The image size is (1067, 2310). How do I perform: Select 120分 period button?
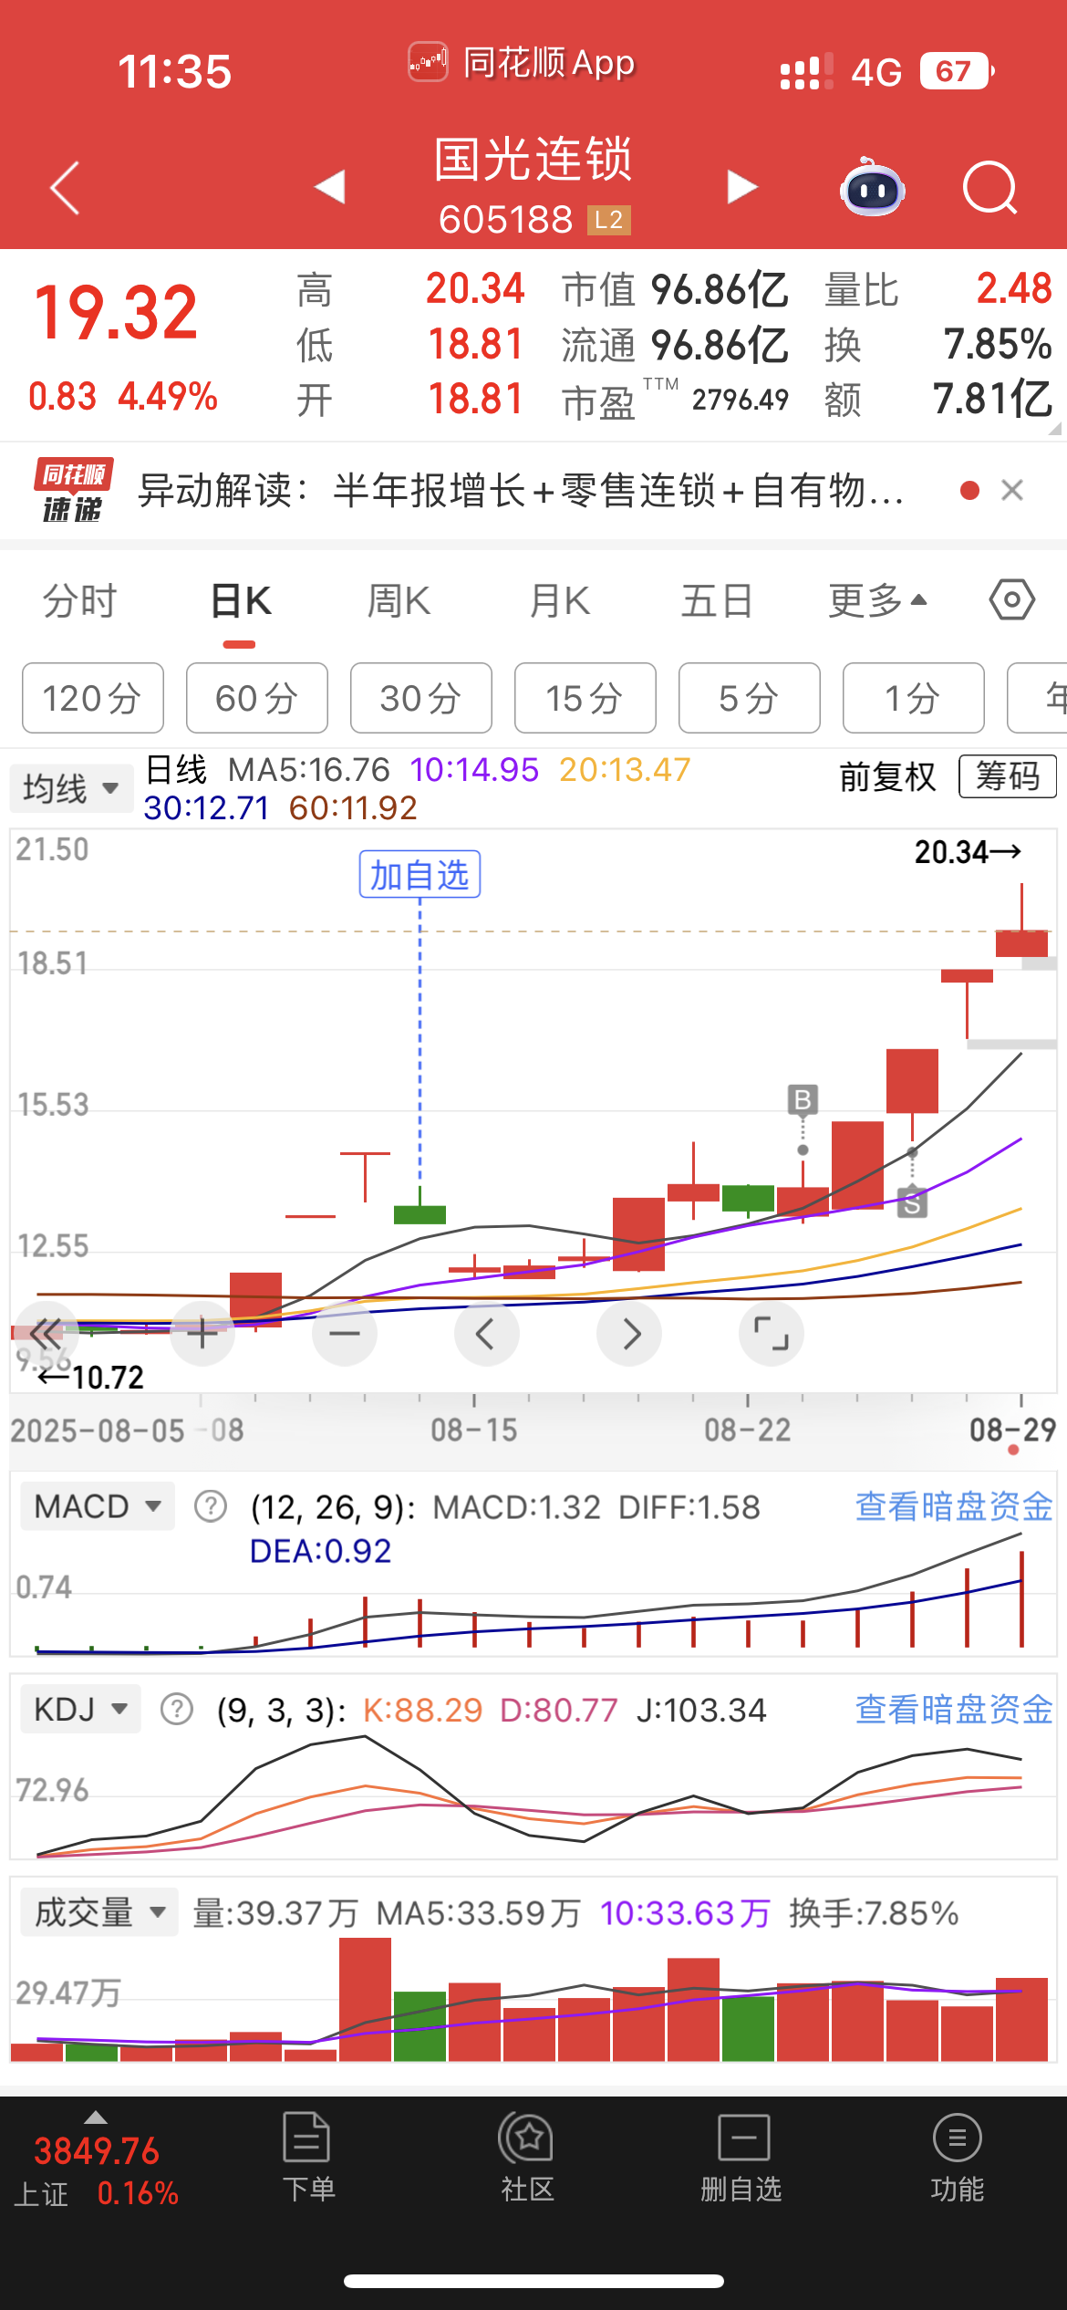93,698
